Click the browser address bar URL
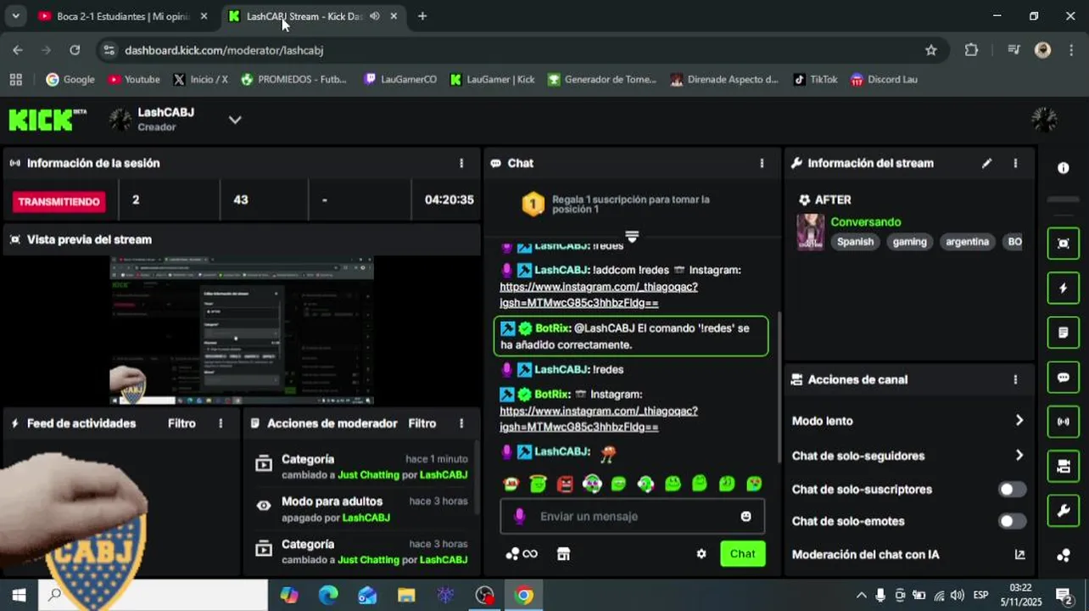Viewport: 1089px width, 611px height. pos(224,50)
